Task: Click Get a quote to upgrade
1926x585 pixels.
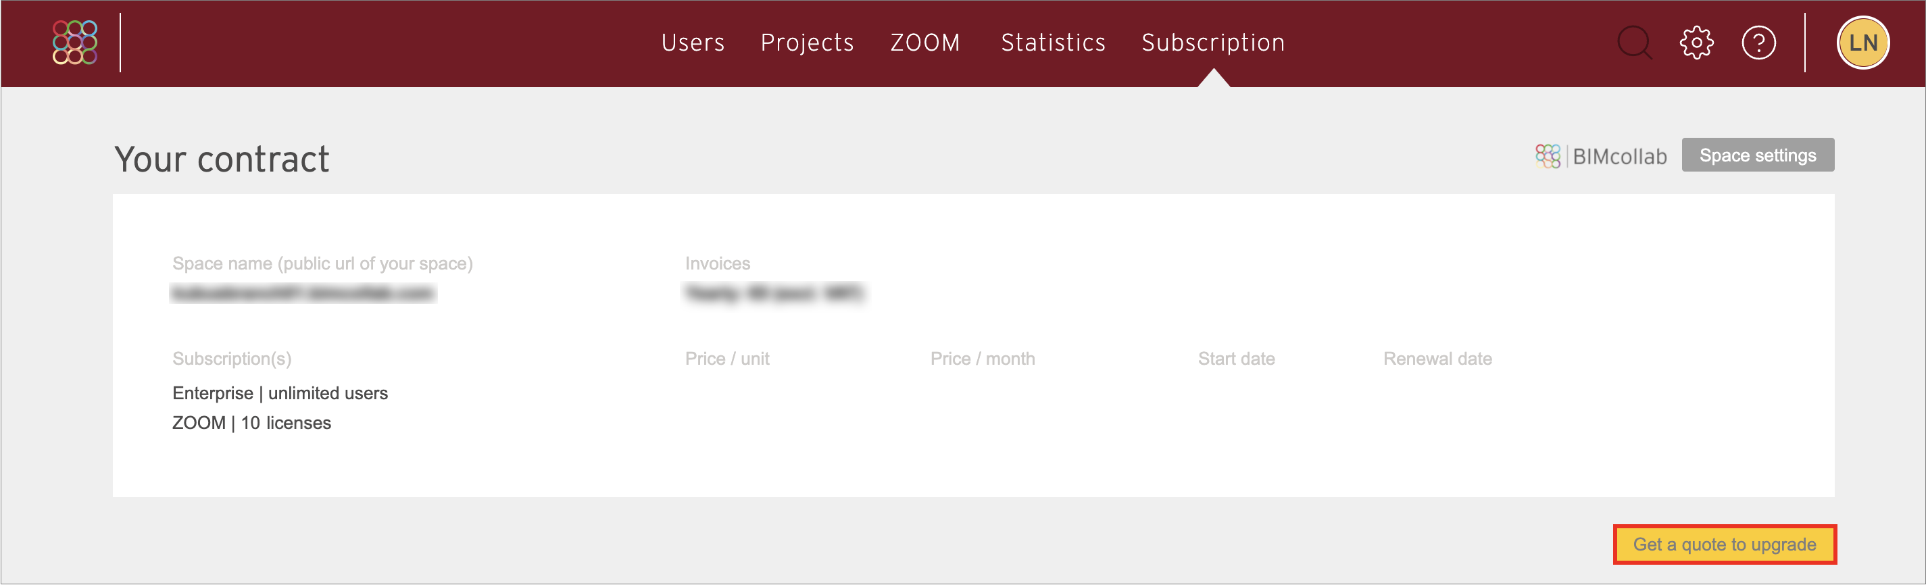Action: click(1724, 544)
